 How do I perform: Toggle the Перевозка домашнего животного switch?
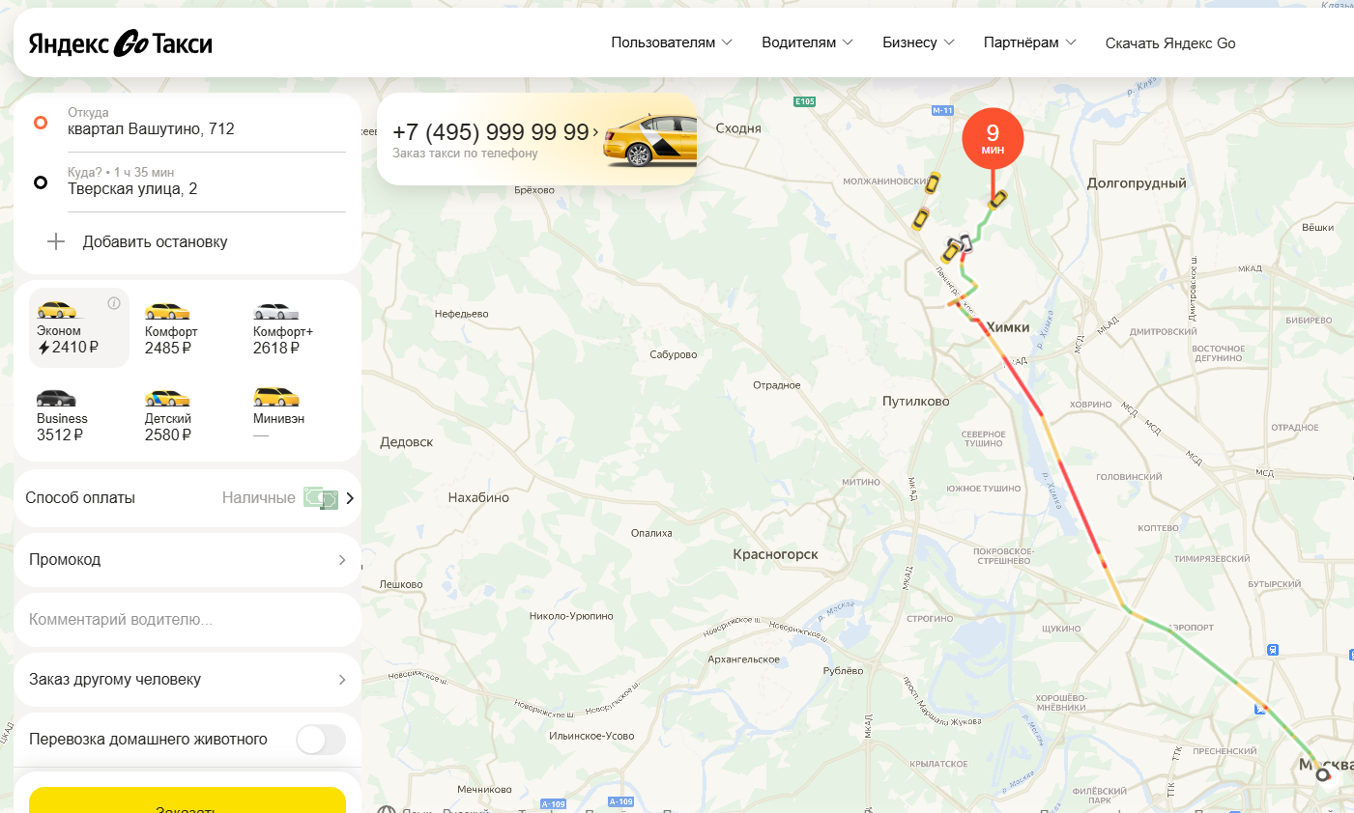(x=321, y=740)
